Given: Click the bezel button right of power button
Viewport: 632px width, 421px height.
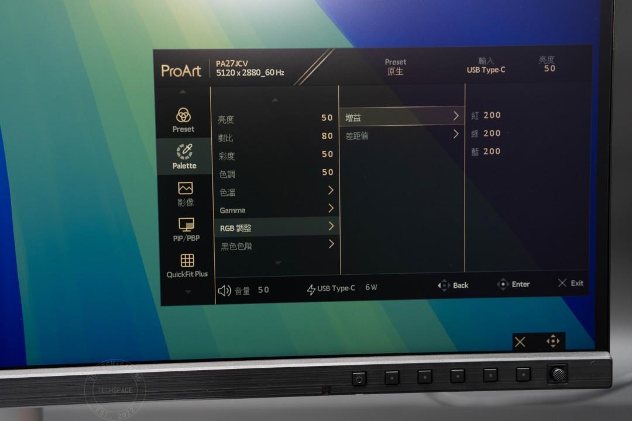Looking at the screenshot, I should click(391, 378).
